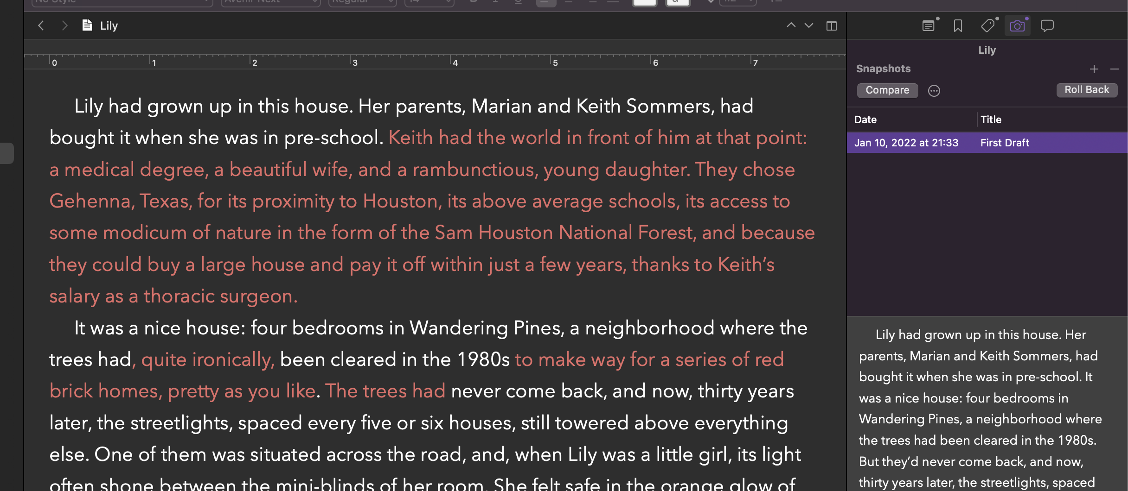Click the Lily title in editor header
The width and height of the screenshot is (1128, 491).
pyautogui.click(x=109, y=25)
